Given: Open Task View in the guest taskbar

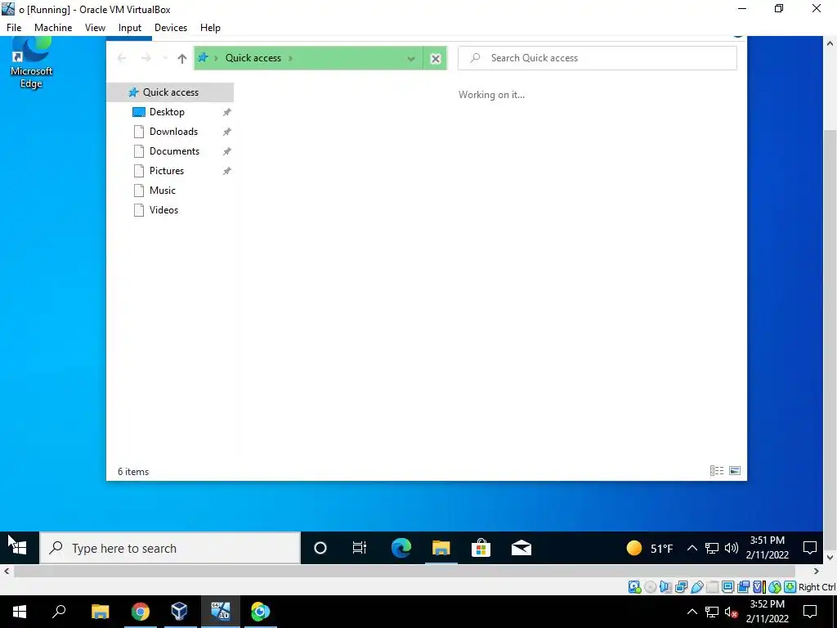Looking at the screenshot, I should (x=360, y=548).
